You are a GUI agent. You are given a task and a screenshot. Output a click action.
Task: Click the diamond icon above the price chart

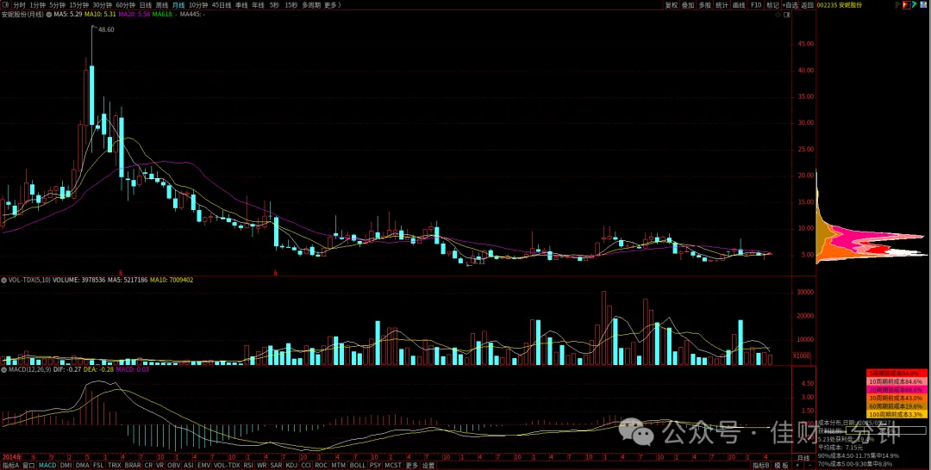tap(778, 15)
